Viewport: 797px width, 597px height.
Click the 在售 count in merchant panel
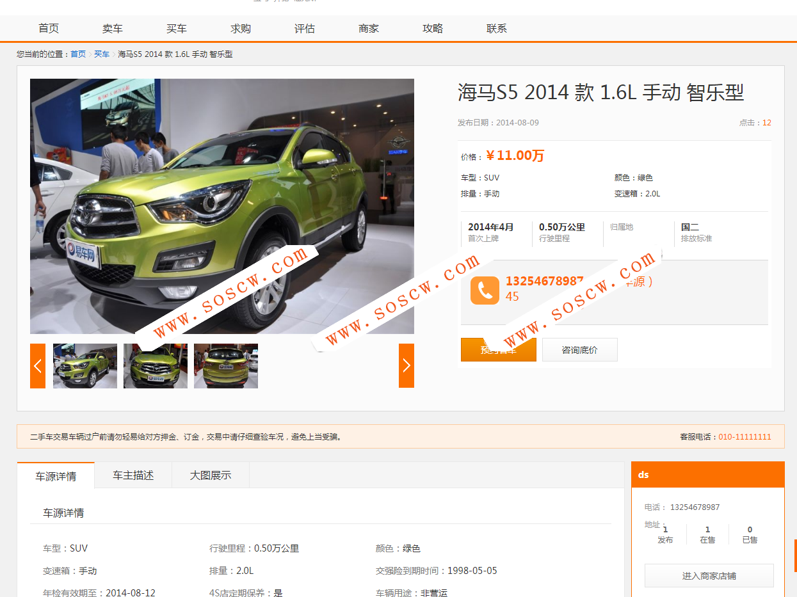click(707, 535)
